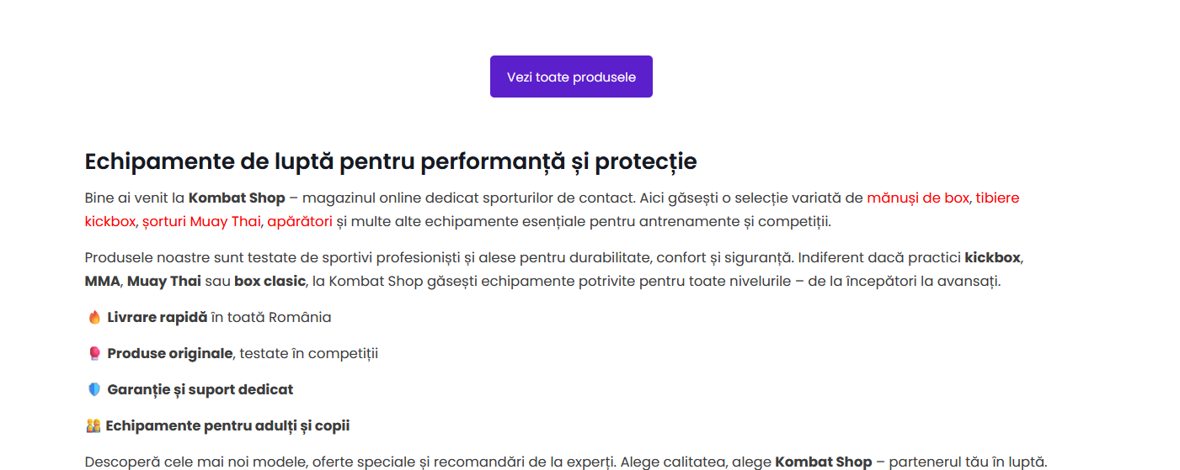Click the heading Echipamente de luptă pentru performanță
Viewport: 1180px width, 470px height.
[391, 161]
